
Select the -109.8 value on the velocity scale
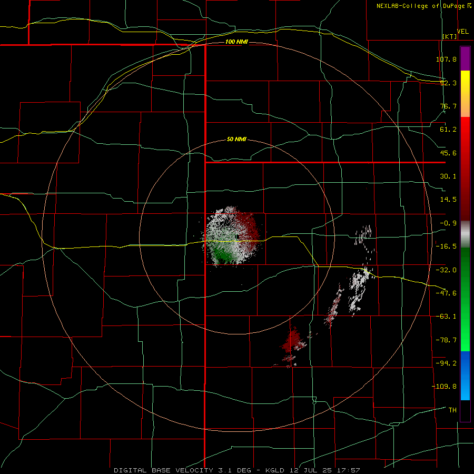click(444, 387)
